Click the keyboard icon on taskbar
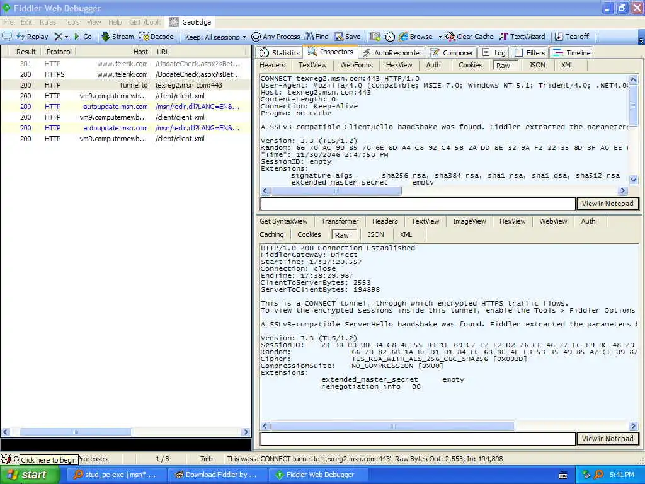645x484 pixels. (x=563, y=475)
